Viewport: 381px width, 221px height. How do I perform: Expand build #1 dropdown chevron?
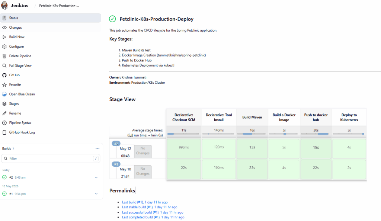tap(96, 194)
